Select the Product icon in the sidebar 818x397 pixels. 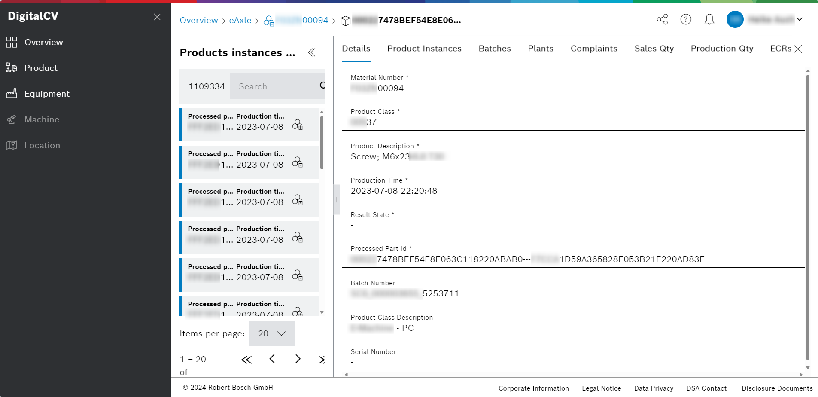(x=12, y=67)
